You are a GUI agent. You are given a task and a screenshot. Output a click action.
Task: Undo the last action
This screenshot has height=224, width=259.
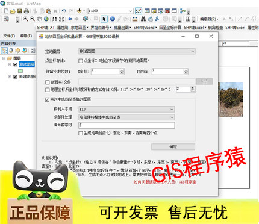[x=64, y=11]
